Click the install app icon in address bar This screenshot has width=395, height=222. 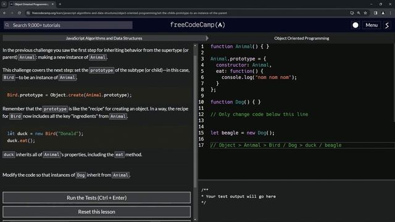coord(352,13)
